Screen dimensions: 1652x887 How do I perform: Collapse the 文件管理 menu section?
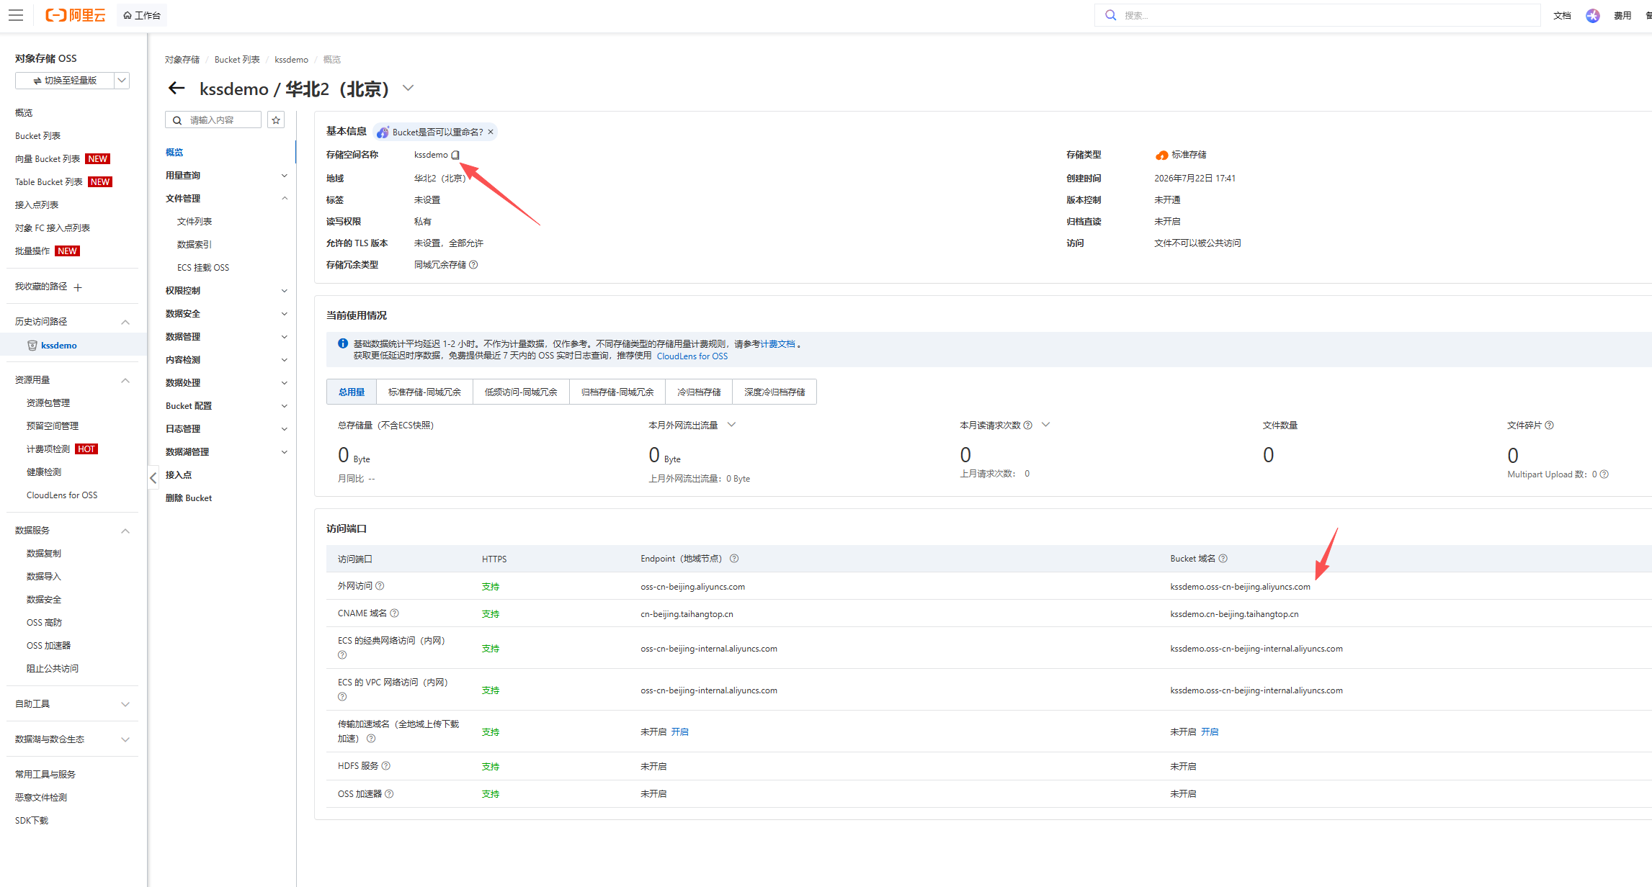click(285, 199)
